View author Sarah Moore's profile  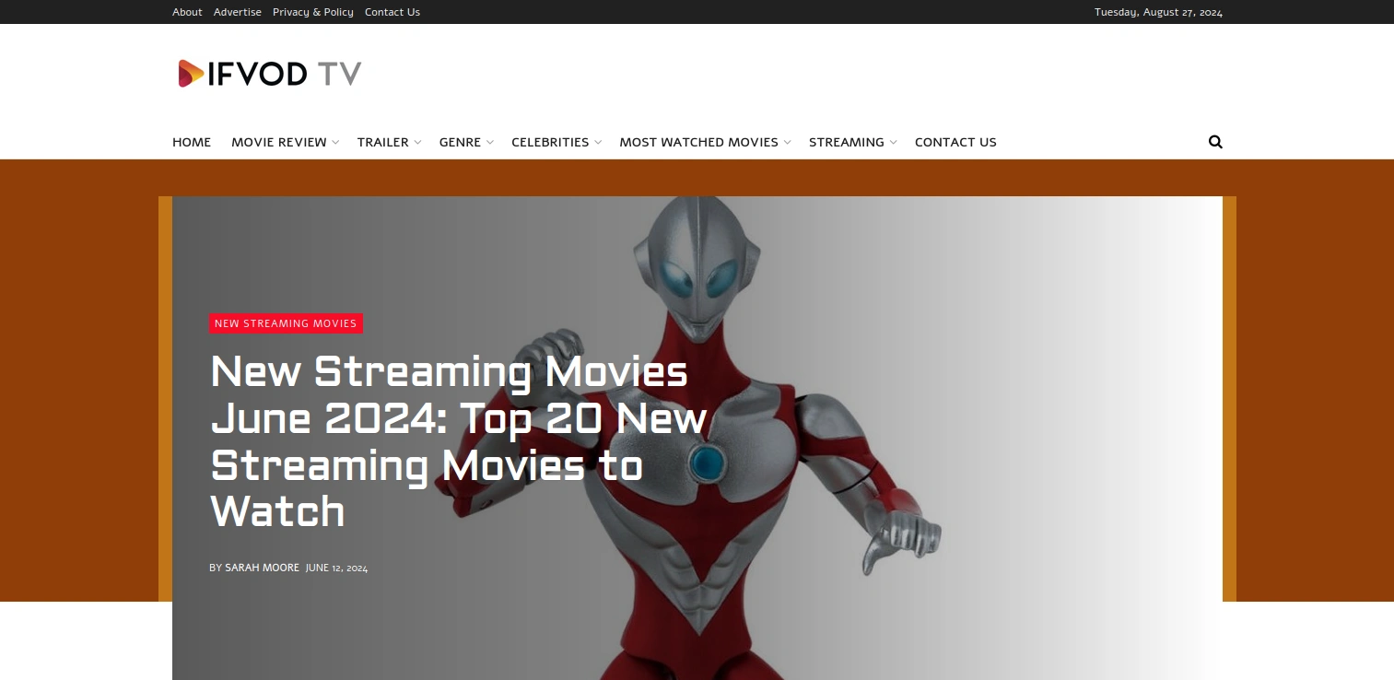pos(262,568)
